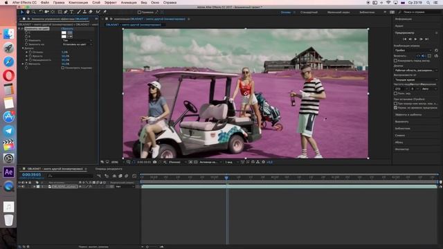Image resolution: width=443 pixels, height=249 pixels.
Task: Jump to first frame in the Preview panel
Action: pyautogui.click(x=404, y=39)
